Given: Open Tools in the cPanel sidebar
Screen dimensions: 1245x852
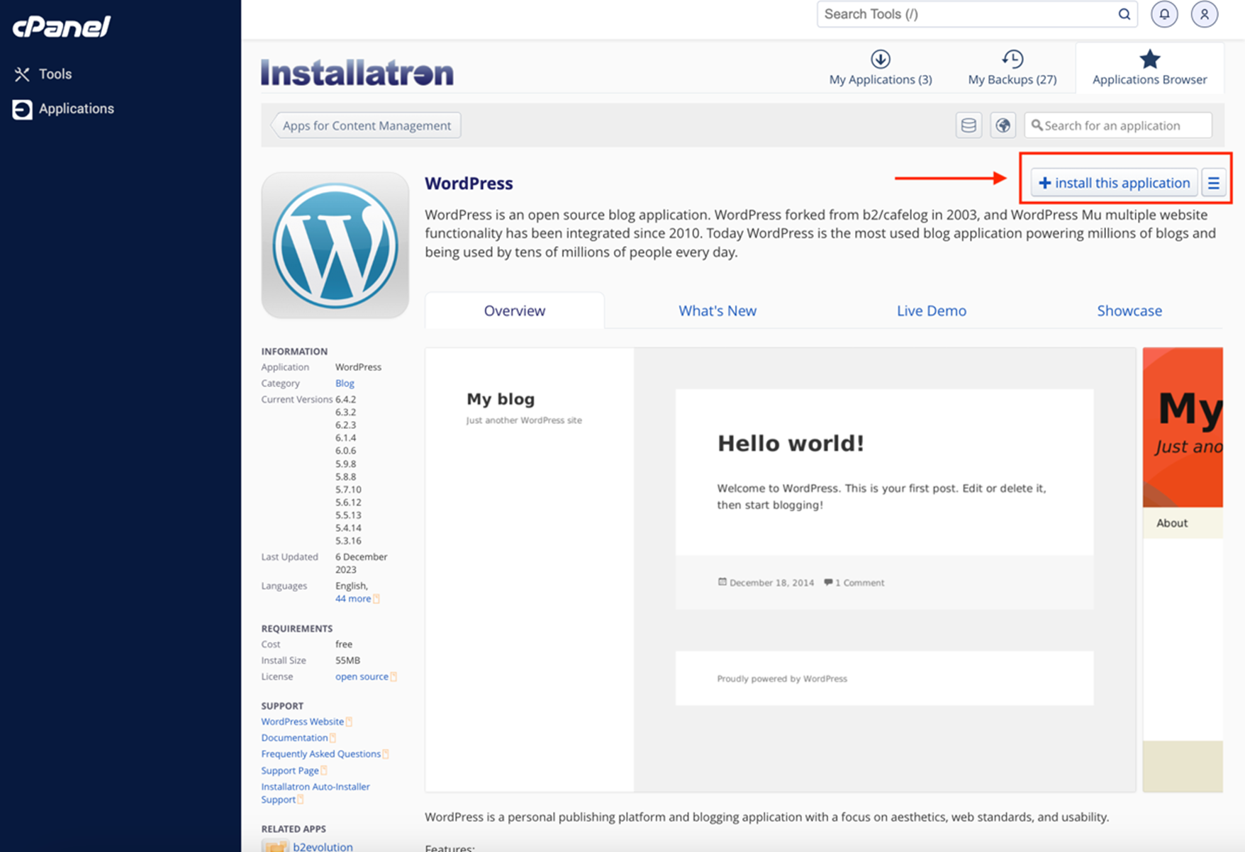Looking at the screenshot, I should coord(55,74).
